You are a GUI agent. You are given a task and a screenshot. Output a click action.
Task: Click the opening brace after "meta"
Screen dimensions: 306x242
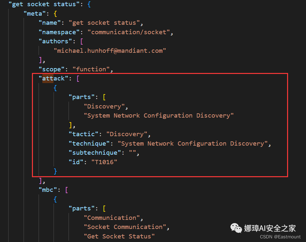pos(55,13)
